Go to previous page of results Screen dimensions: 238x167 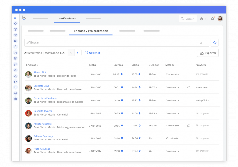71,53
